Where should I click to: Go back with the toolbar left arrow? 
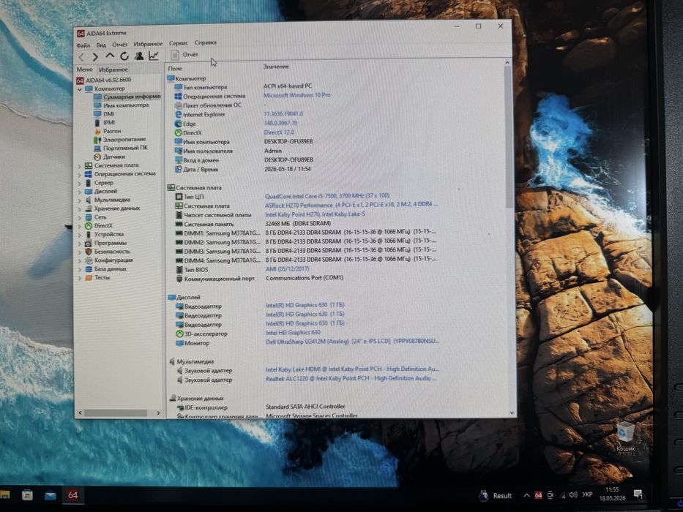81,57
